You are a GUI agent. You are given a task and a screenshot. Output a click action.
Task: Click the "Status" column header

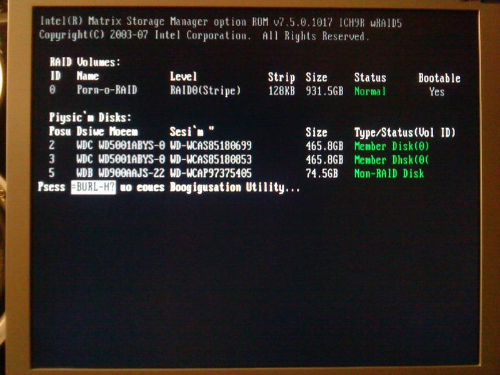click(x=370, y=77)
